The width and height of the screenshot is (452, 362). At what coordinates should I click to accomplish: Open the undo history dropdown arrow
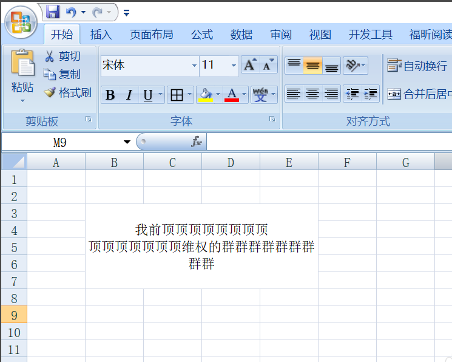point(83,12)
